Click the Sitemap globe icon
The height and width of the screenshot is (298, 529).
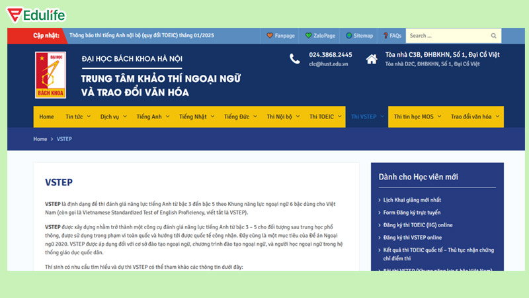tap(349, 36)
